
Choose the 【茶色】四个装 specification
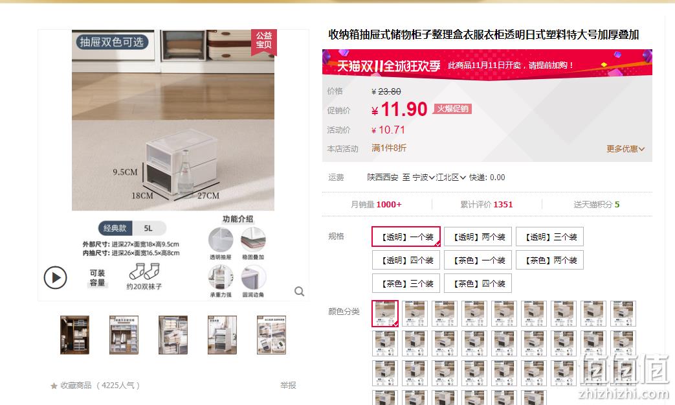(478, 283)
